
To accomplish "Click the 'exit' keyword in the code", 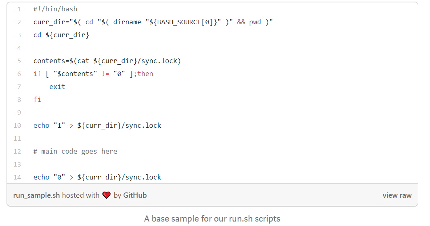I will click(x=57, y=87).
